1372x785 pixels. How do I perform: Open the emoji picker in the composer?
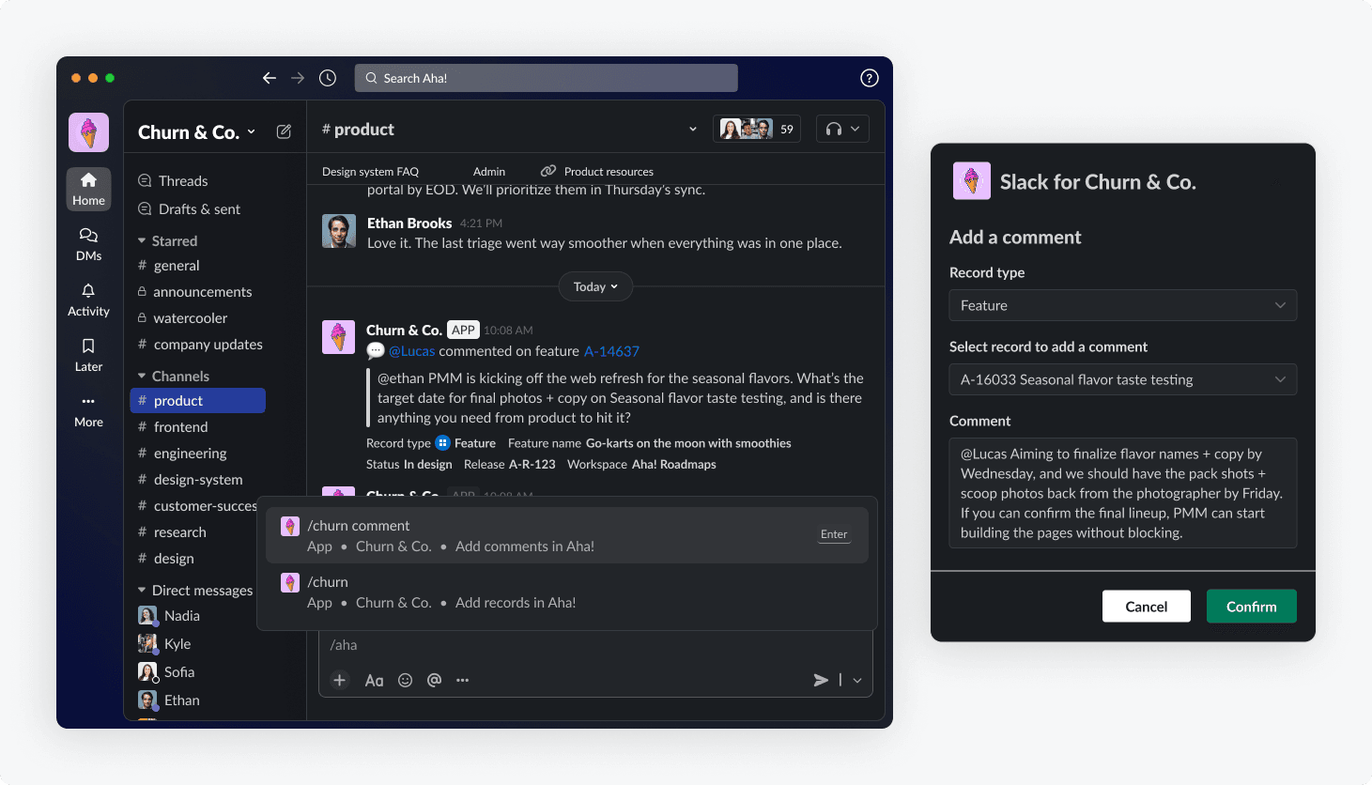(405, 680)
